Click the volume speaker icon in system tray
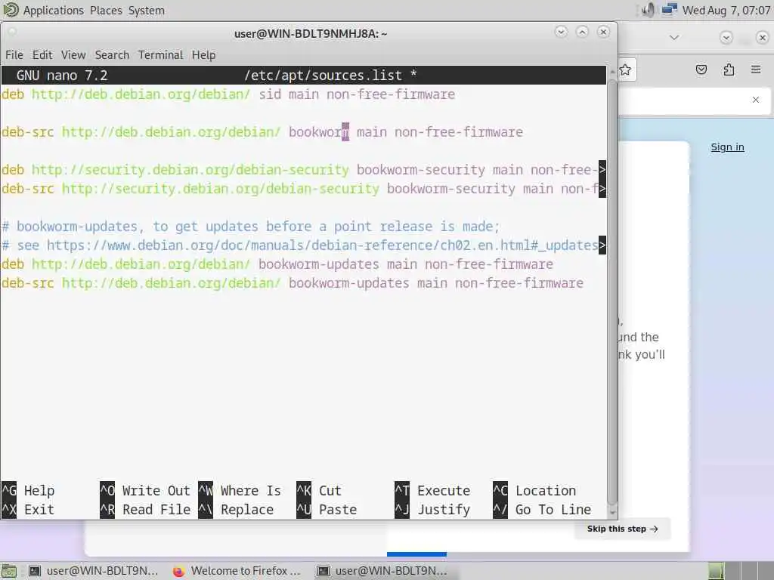This screenshot has width=774, height=580. (648, 10)
